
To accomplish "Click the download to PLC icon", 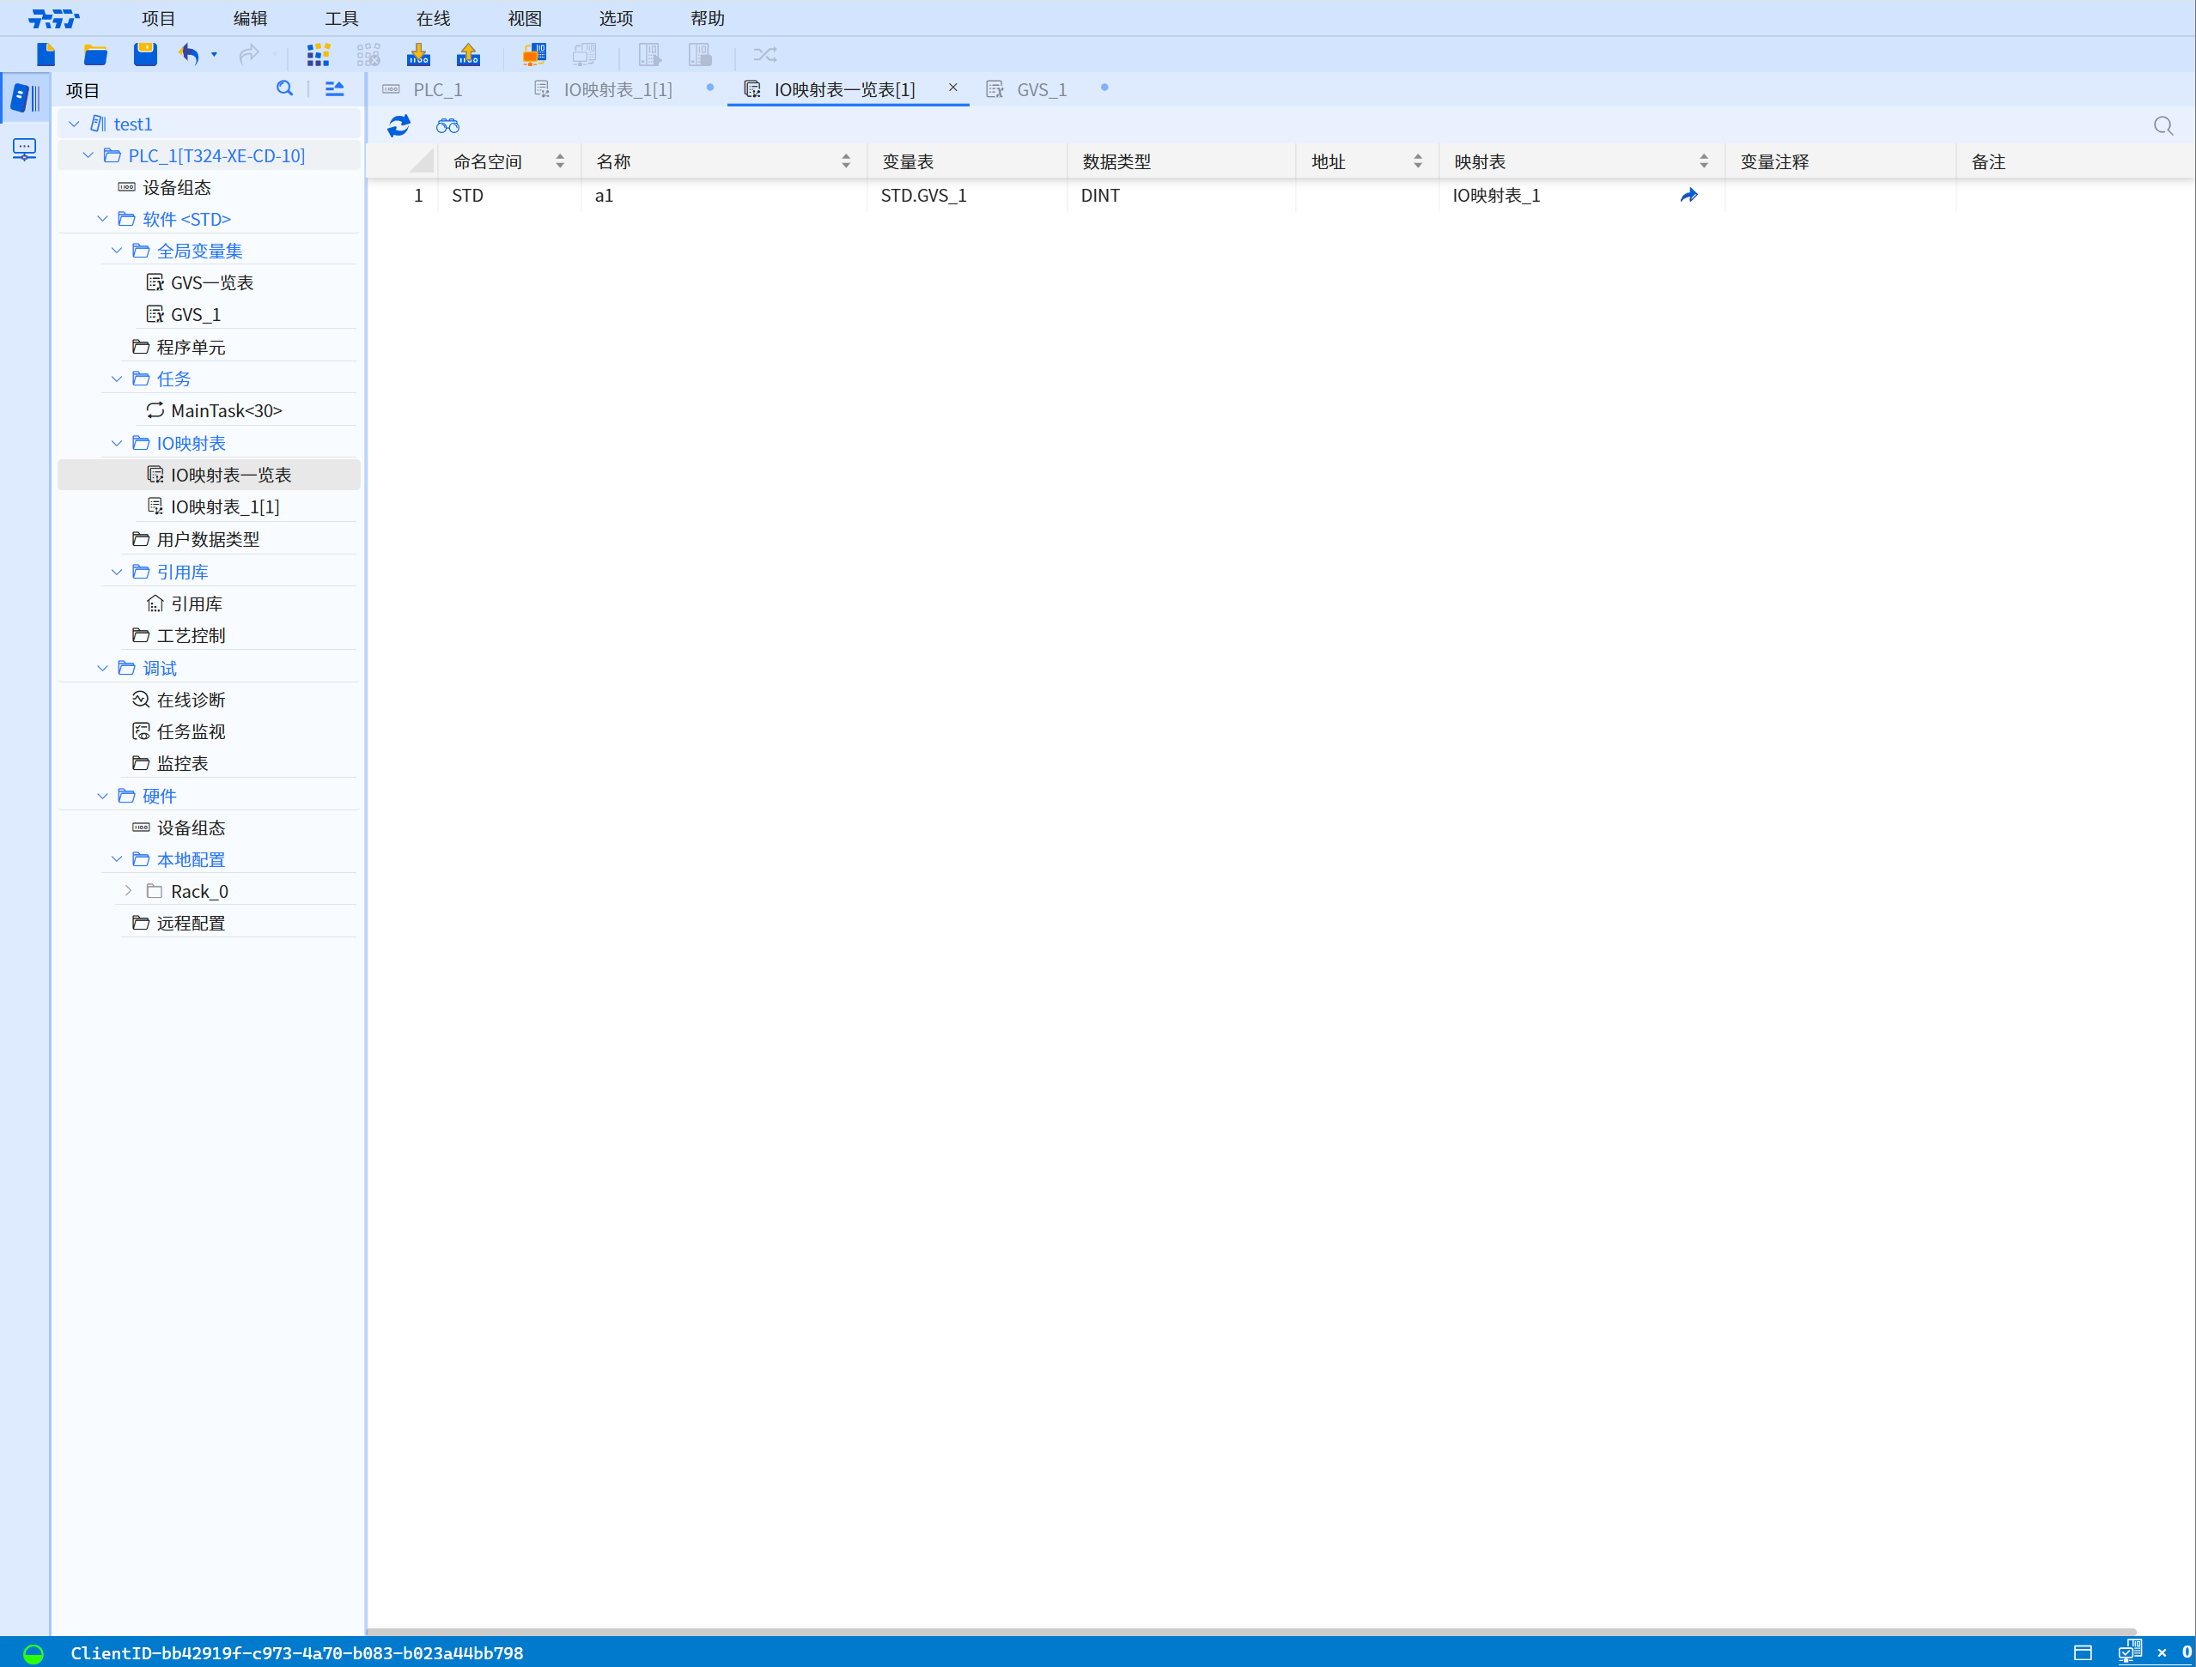I will click(x=418, y=55).
